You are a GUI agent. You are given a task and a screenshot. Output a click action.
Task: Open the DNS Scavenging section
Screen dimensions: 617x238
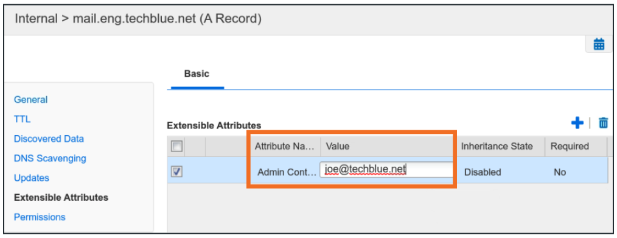(x=50, y=158)
